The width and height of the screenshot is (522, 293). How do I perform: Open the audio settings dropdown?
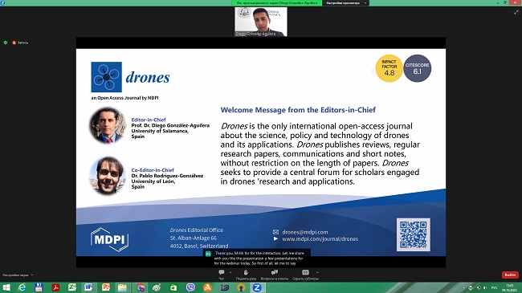[x=18, y=275]
